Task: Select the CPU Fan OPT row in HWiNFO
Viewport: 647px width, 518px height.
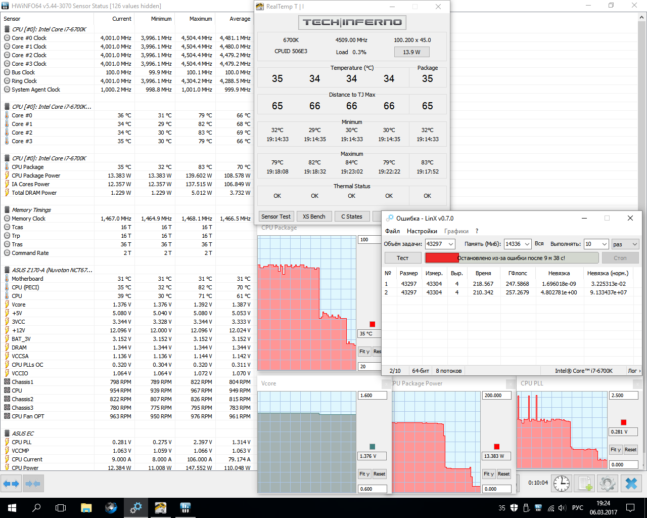Action: click(127, 416)
